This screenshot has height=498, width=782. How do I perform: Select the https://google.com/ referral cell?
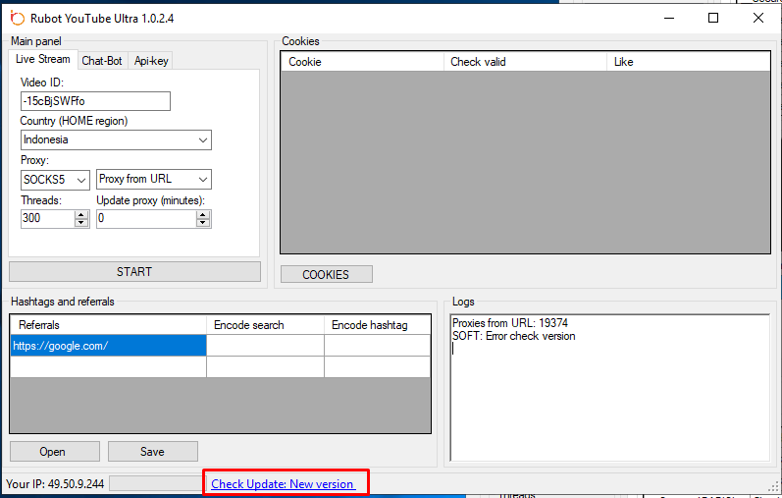pyautogui.click(x=108, y=346)
